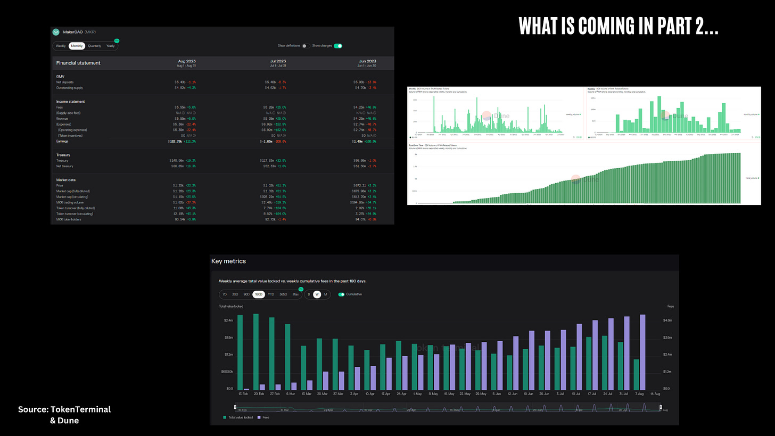Click the Fees legend swatch in Key metrics
Viewport: 775px width, 436px height.
pyautogui.click(x=259, y=417)
